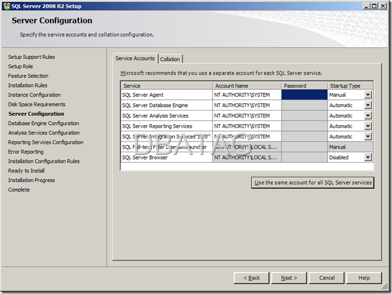The image size is (392, 294).
Task: Click Feature Selection step in sidebar
Action: pyautogui.click(x=28, y=76)
